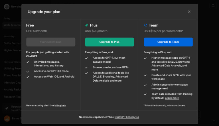Click the Team plan sparkle icon

pyautogui.click(x=145, y=25)
